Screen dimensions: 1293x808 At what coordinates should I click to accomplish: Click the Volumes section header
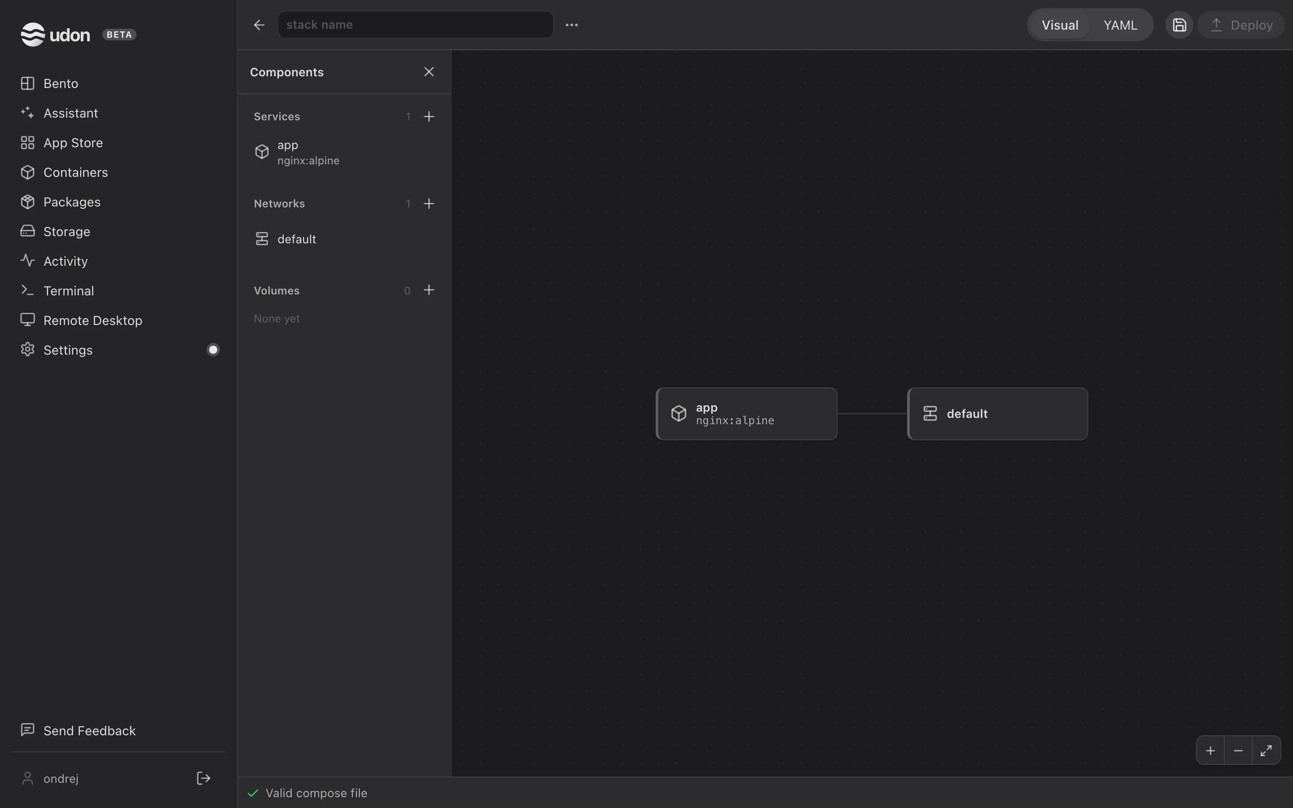tap(277, 291)
